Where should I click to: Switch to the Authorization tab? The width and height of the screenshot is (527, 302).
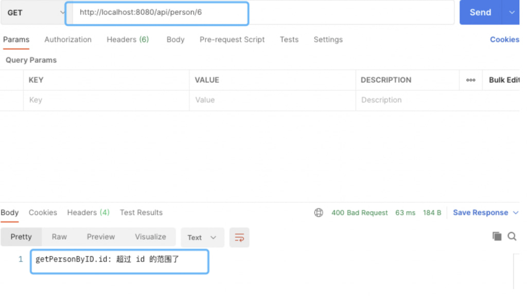coord(68,40)
